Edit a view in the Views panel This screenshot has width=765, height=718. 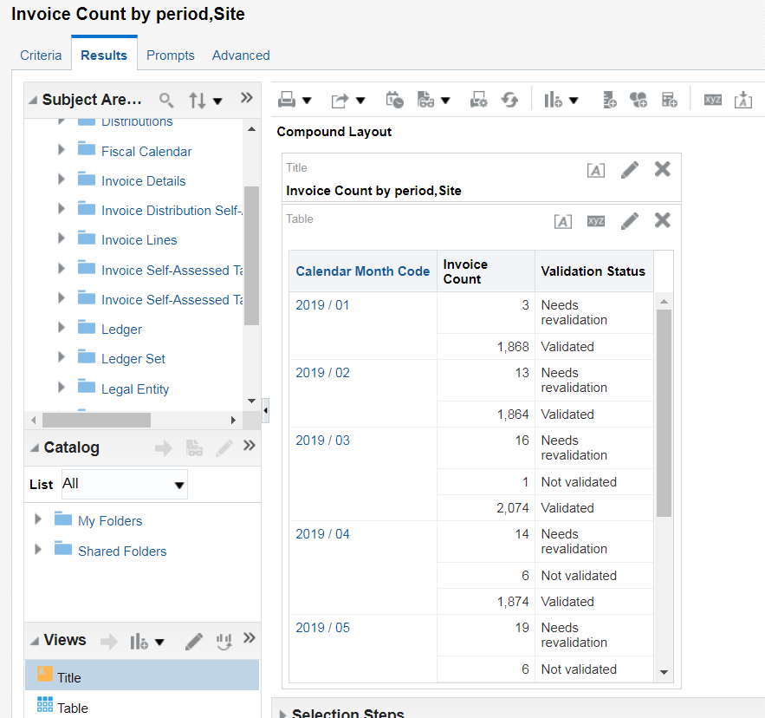[x=192, y=640]
